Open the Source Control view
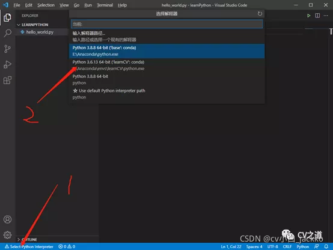Image resolution: width=333 pixels, height=250 pixels. [7, 49]
